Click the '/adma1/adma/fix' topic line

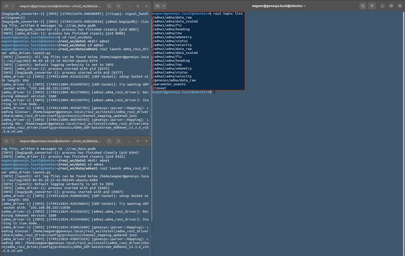coord(167,25)
